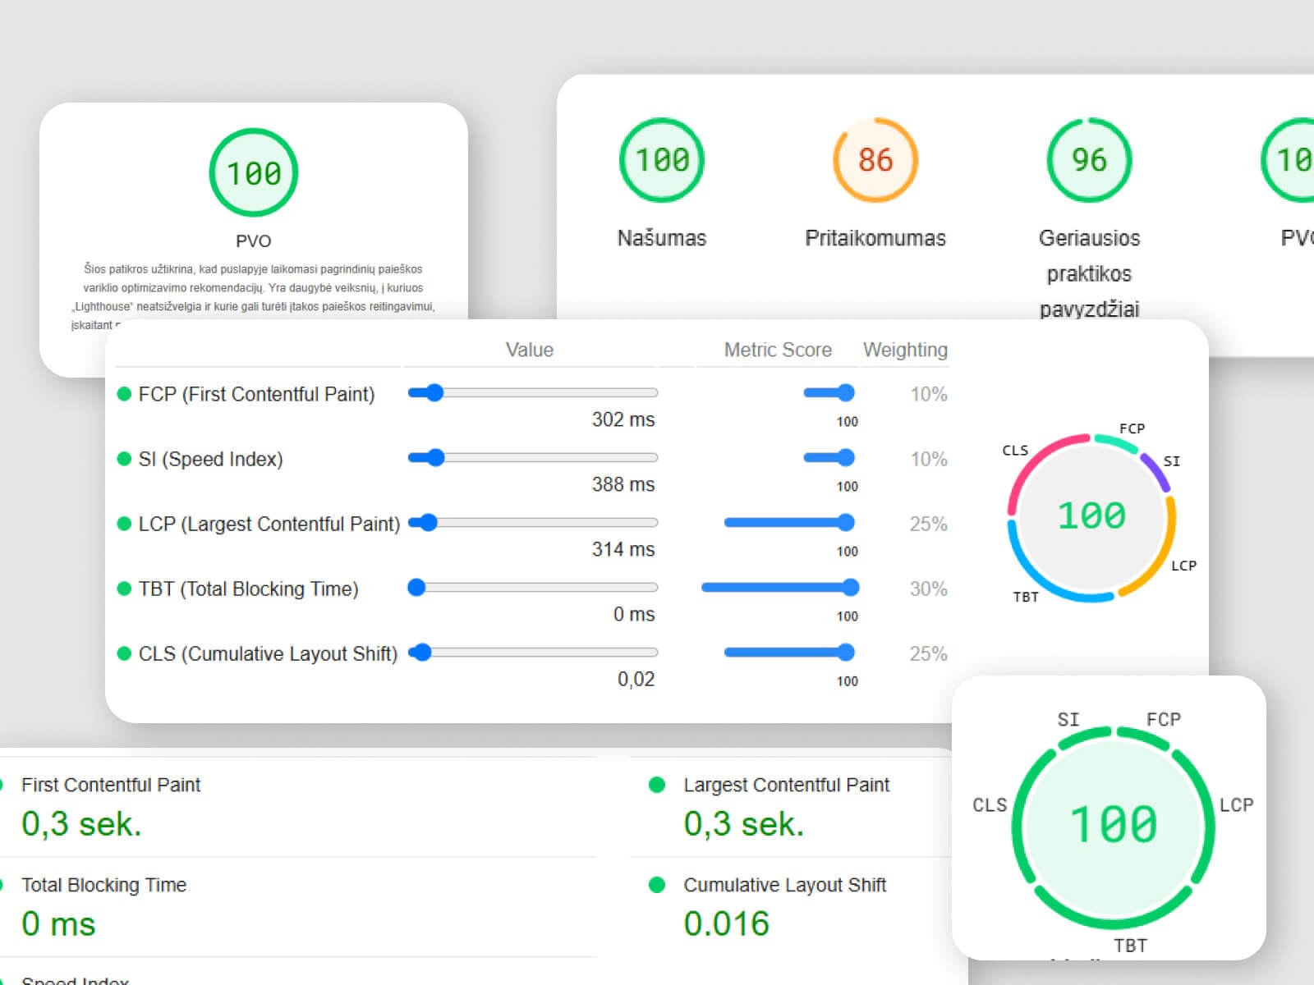Click the PVO label in the left card

pos(253,241)
